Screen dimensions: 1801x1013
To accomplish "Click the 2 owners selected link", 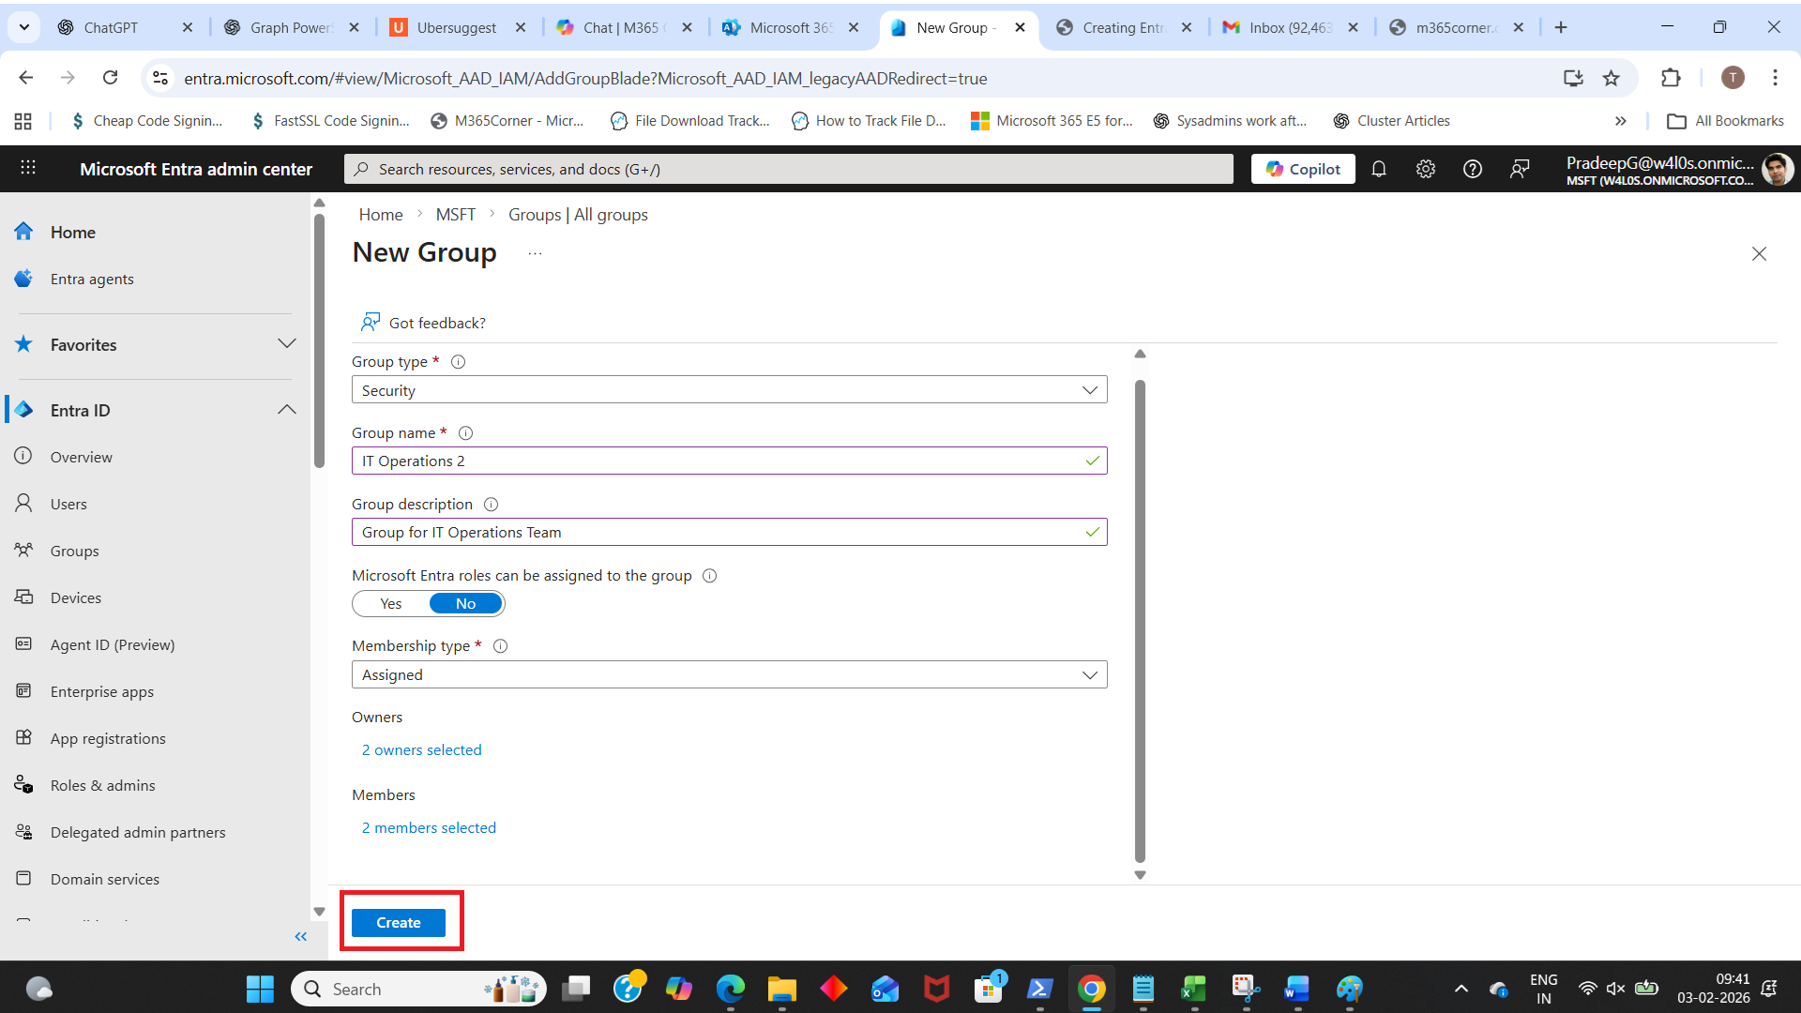I will 421,750.
